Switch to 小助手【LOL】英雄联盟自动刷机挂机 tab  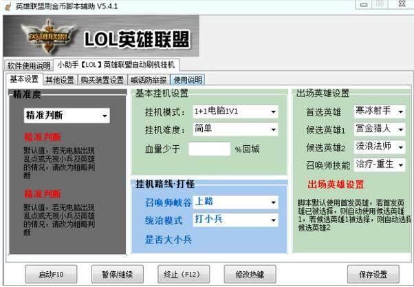click(116, 65)
